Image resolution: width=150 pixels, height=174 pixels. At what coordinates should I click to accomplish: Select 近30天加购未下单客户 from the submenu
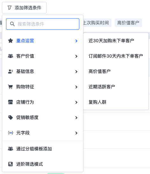(x=111, y=41)
